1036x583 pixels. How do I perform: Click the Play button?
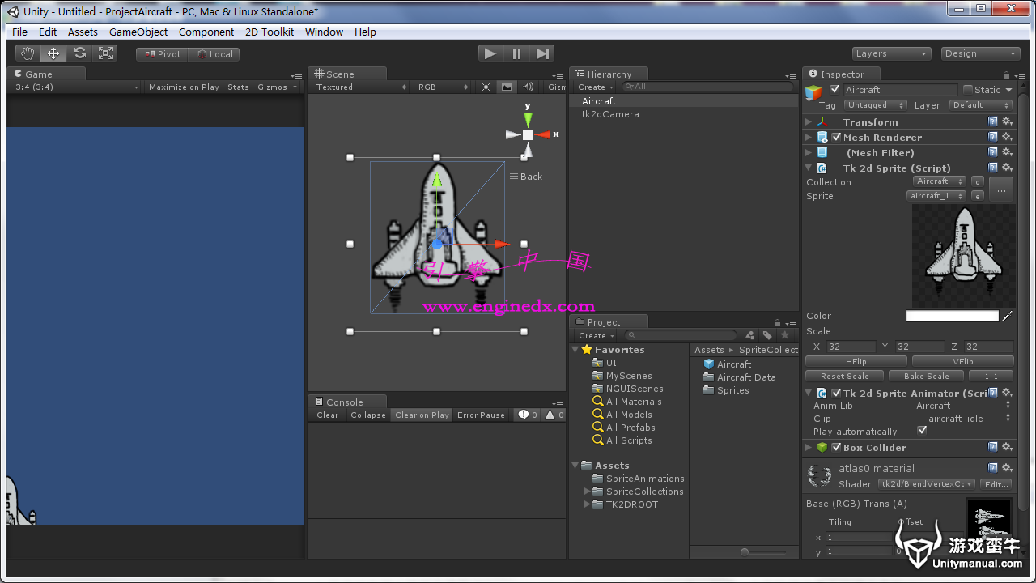(490, 53)
